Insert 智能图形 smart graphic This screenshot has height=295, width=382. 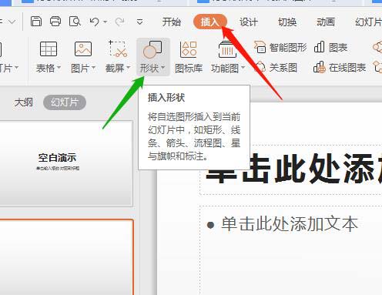coord(280,47)
